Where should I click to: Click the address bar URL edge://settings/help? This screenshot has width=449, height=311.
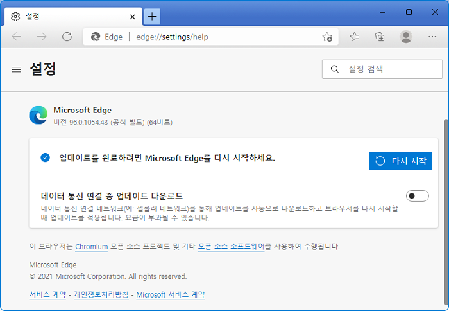(172, 37)
